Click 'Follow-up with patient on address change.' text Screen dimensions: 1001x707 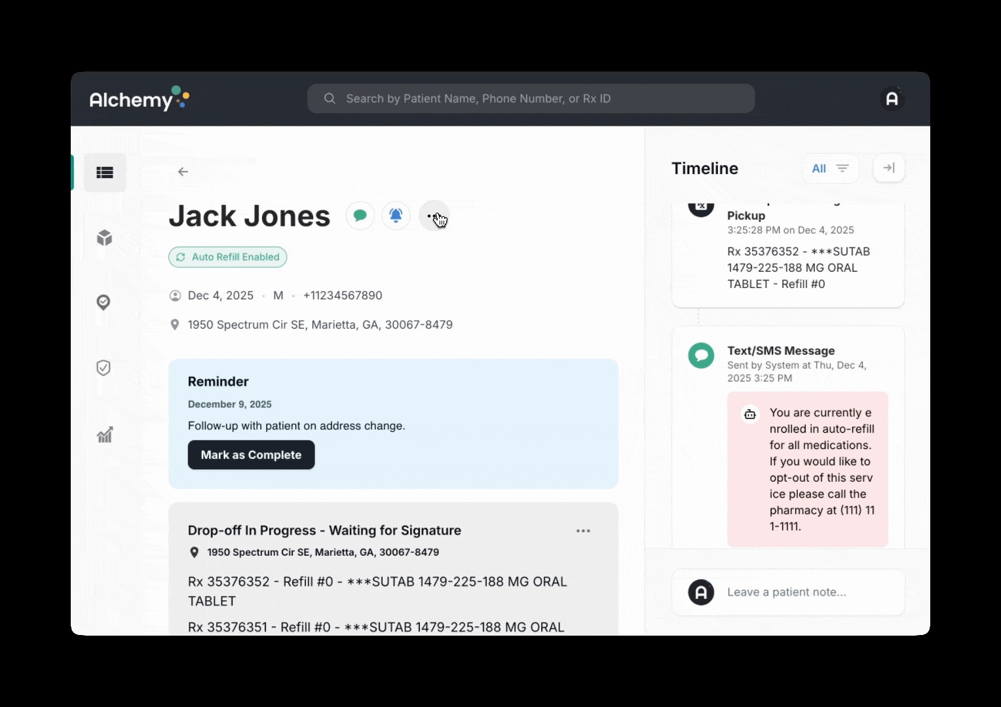tap(297, 426)
